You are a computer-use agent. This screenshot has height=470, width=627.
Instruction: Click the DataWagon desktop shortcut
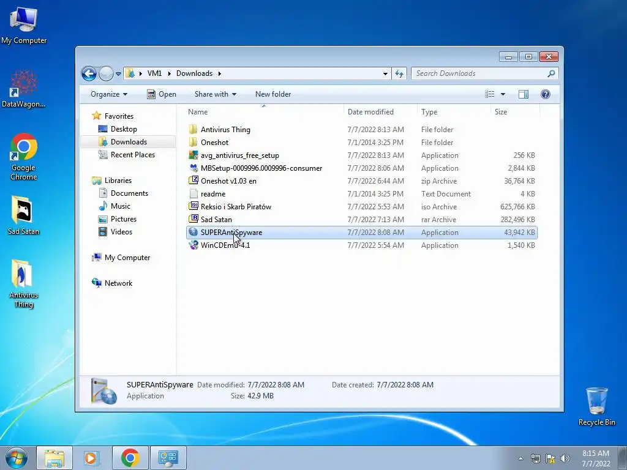point(24,89)
